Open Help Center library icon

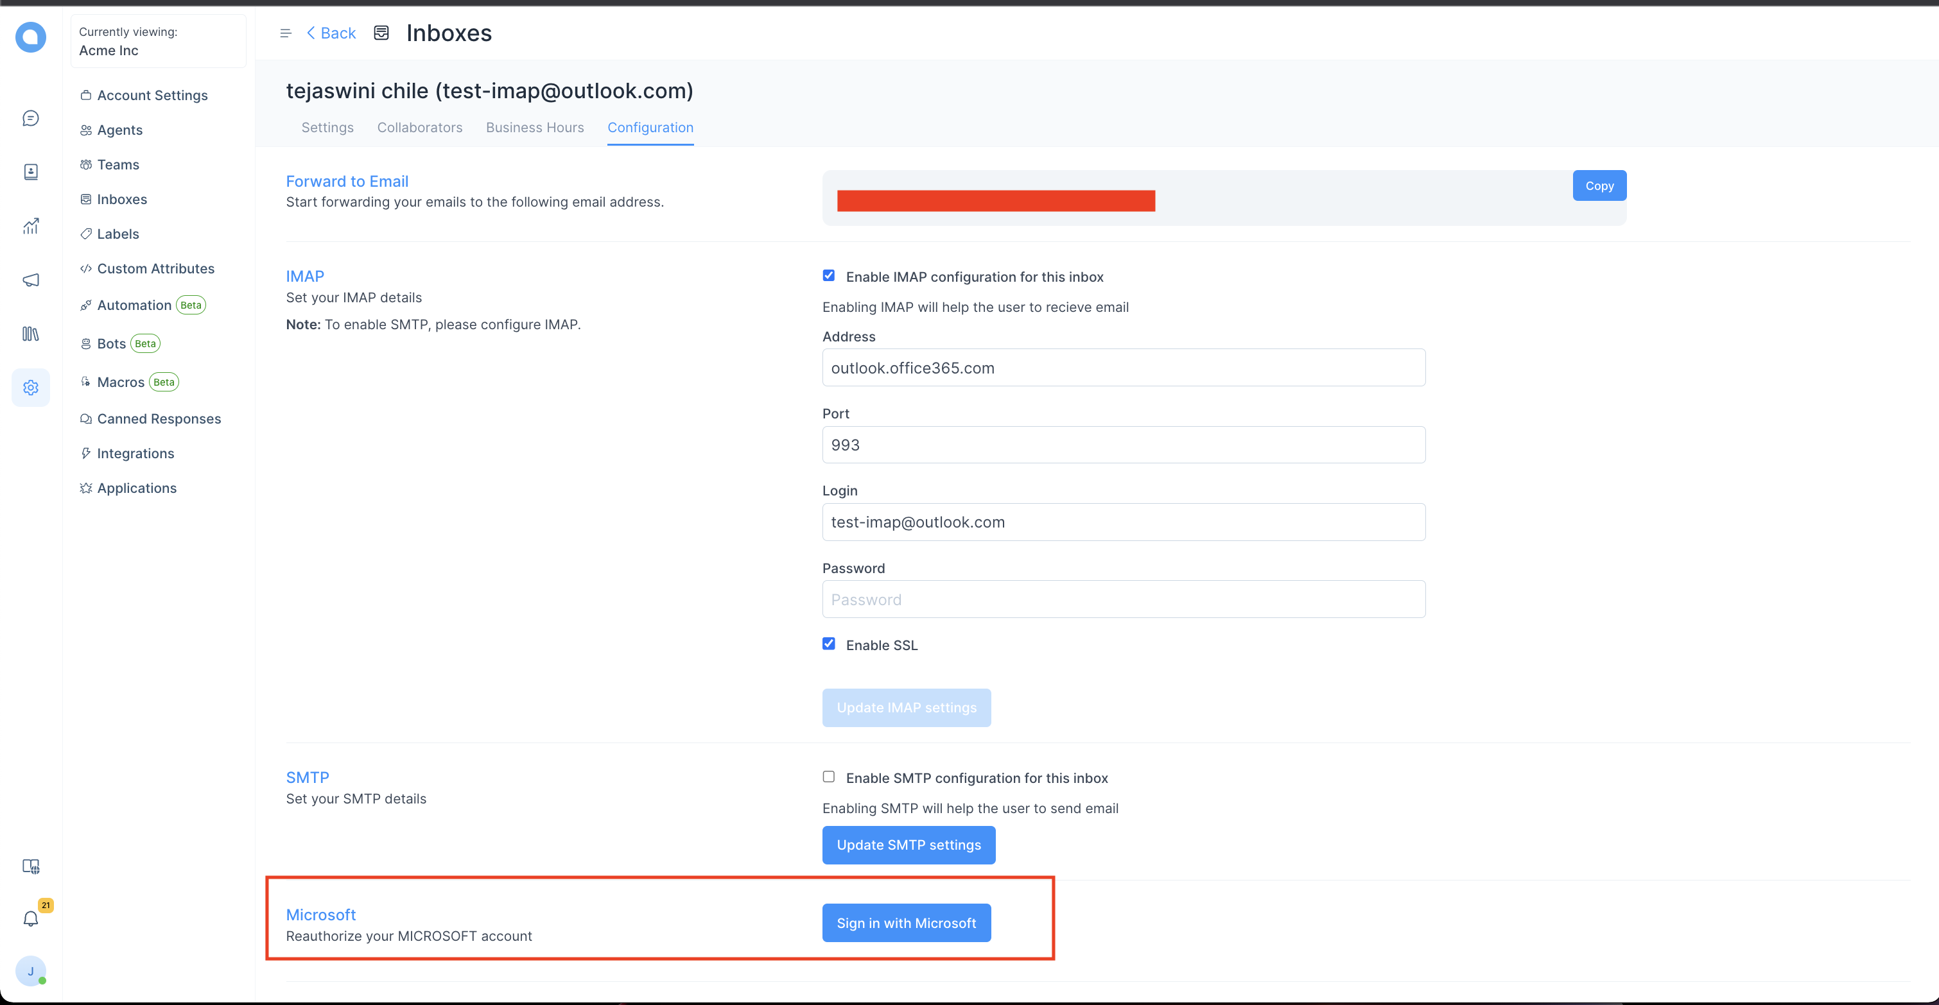click(x=31, y=333)
